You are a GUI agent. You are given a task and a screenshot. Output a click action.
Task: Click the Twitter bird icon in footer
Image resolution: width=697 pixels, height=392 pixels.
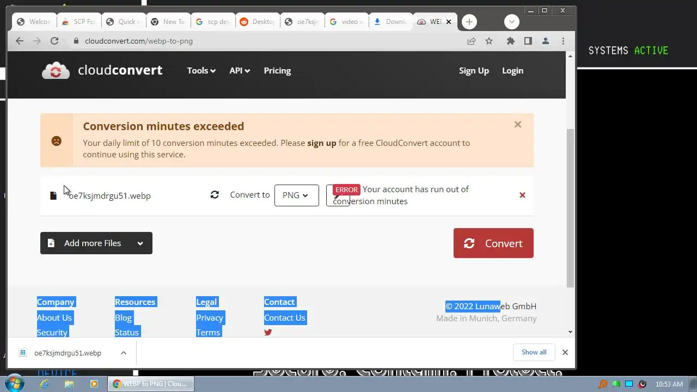pos(268,332)
